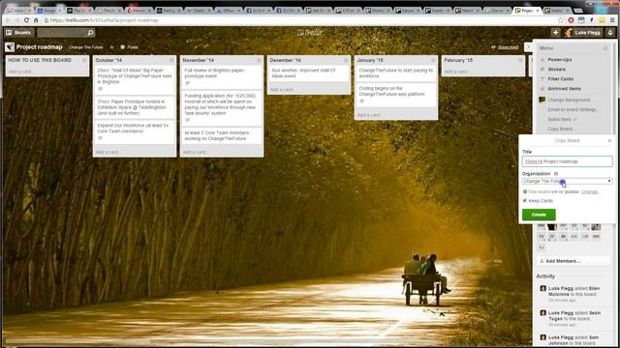This screenshot has height=348, width=620.
Task: Open the At least 5 Core Team members card
Action: pyautogui.click(x=222, y=135)
